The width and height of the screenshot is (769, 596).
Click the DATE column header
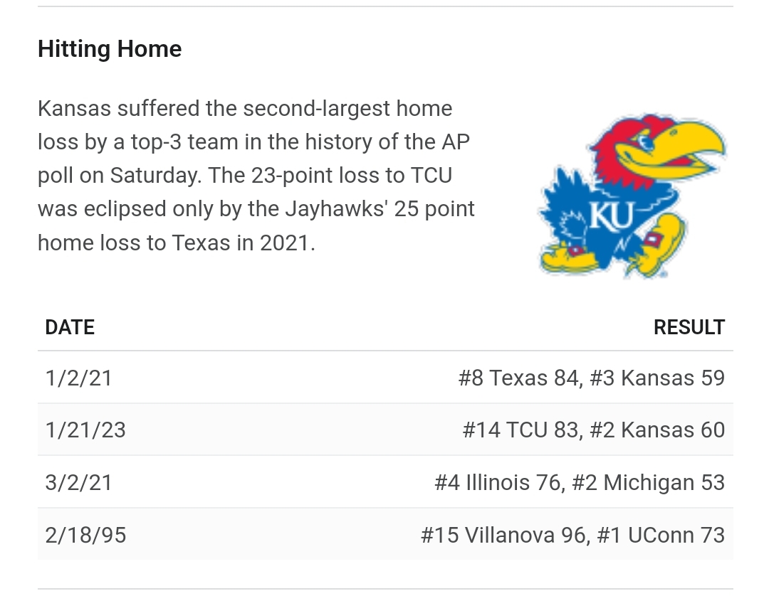(70, 327)
